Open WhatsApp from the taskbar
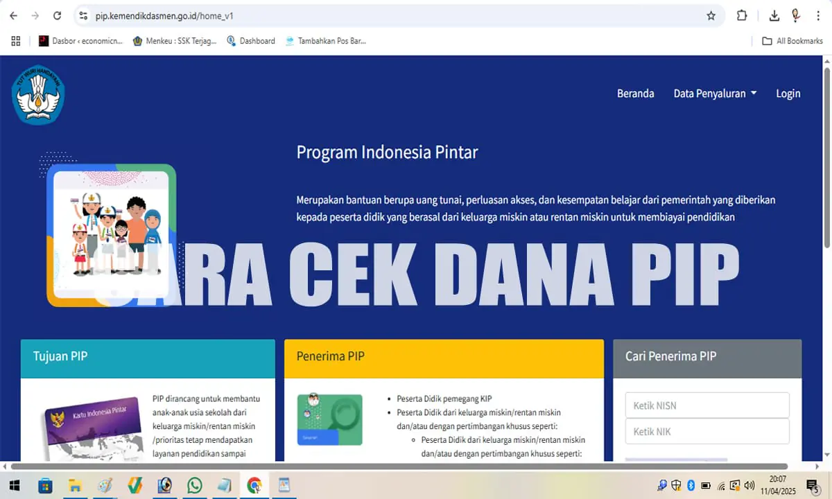This screenshot has height=499, width=832. 194,485
